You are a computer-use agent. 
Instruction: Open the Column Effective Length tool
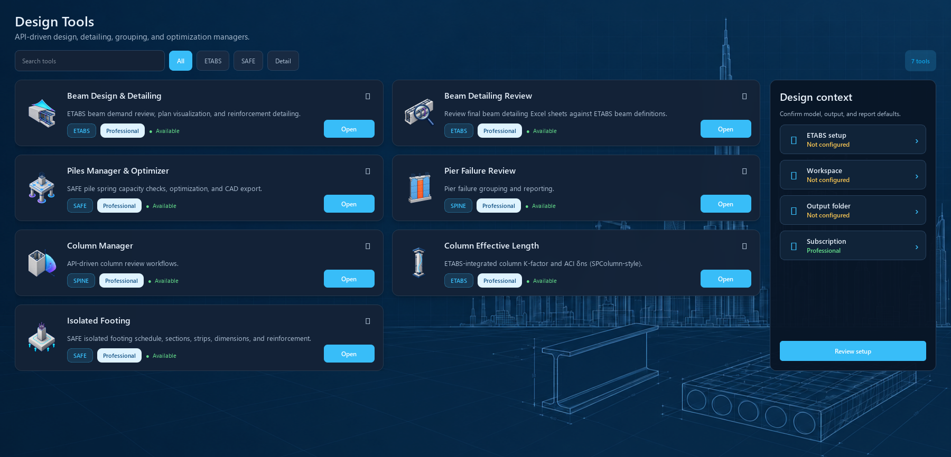point(726,279)
